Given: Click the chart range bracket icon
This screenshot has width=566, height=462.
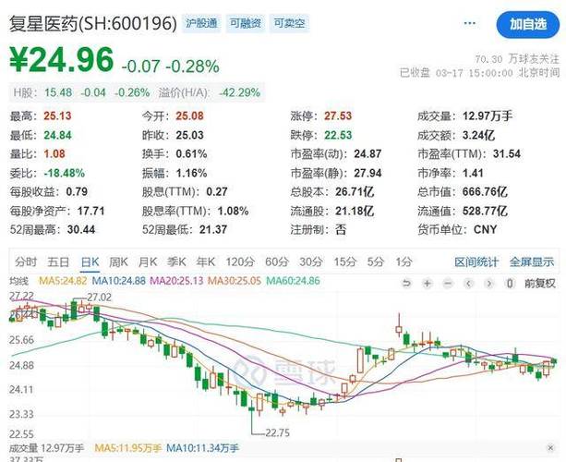Looking at the screenshot, I should [x=510, y=283].
